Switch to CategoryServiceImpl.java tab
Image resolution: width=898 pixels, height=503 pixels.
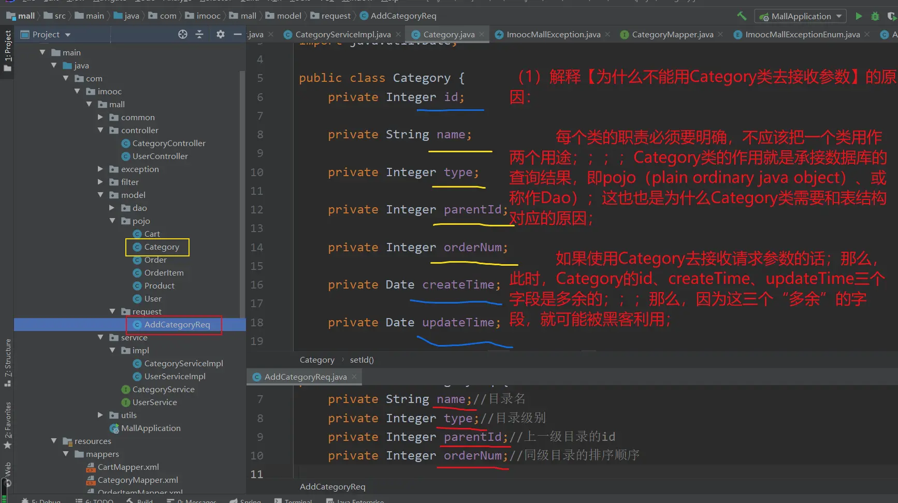pos(342,34)
